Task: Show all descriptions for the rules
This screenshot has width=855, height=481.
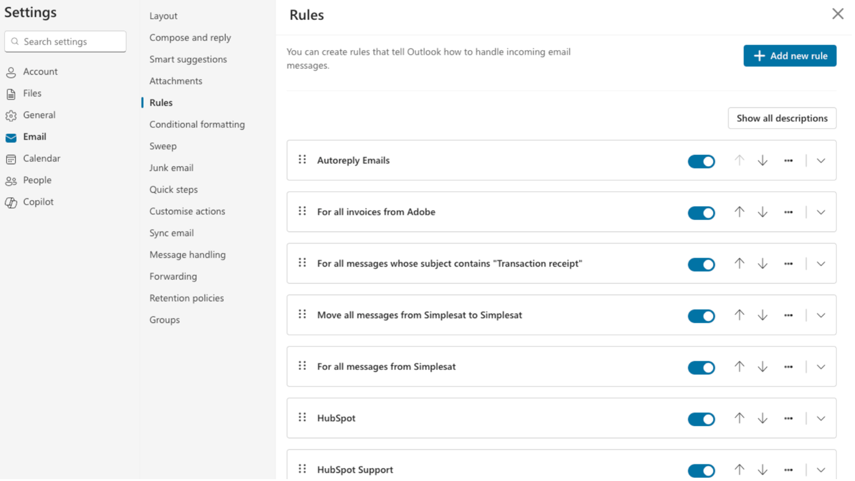Action: [782, 118]
